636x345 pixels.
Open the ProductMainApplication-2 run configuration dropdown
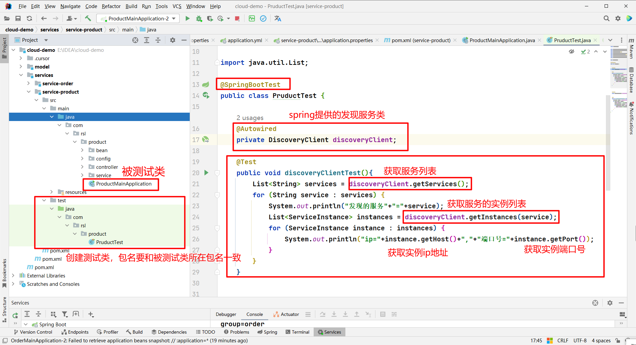coord(138,19)
